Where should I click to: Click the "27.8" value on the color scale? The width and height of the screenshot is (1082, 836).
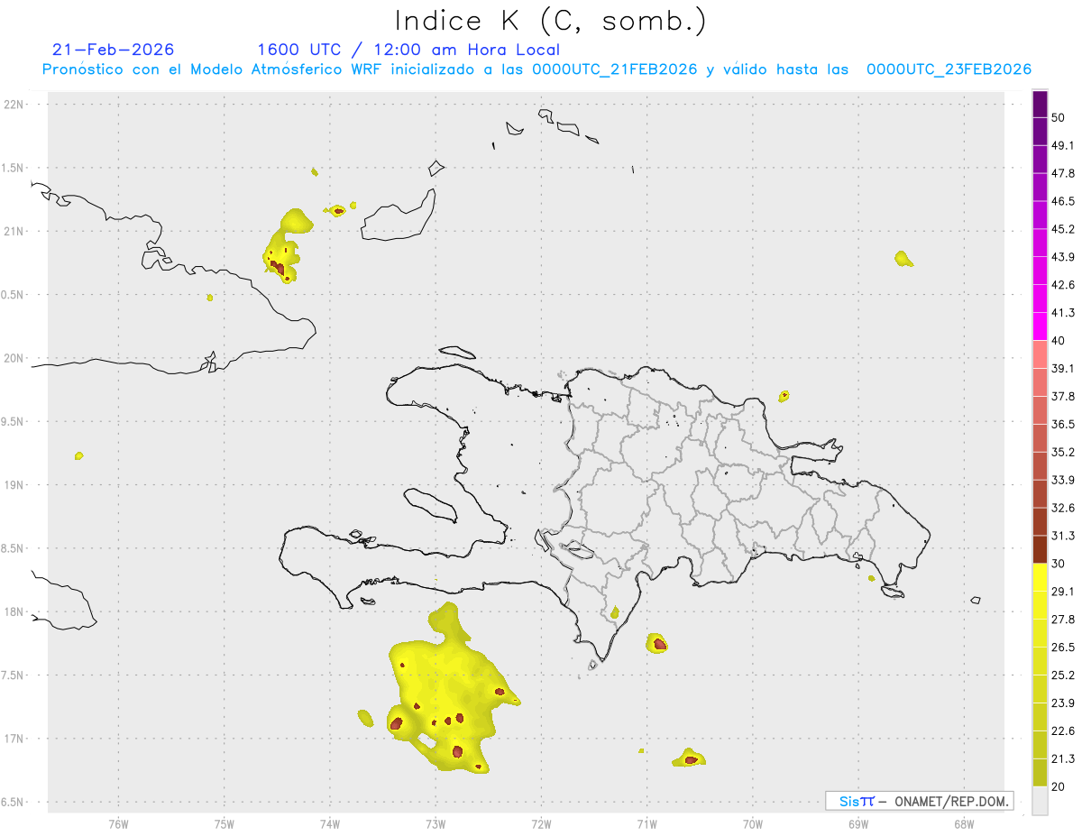tap(1063, 620)
